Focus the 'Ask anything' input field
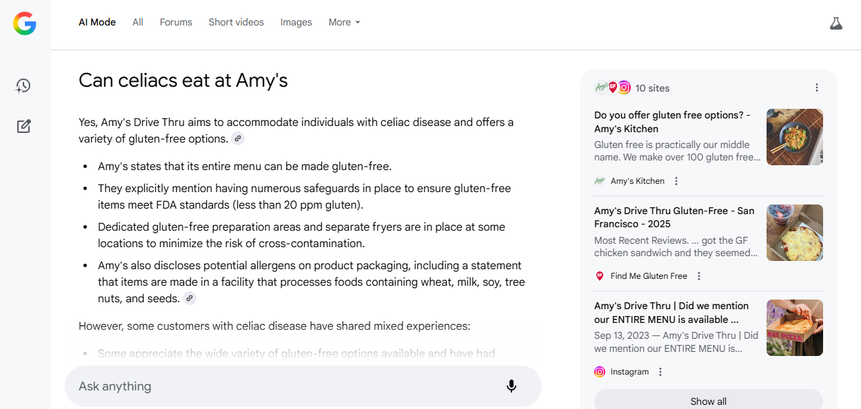 point(303,386)
